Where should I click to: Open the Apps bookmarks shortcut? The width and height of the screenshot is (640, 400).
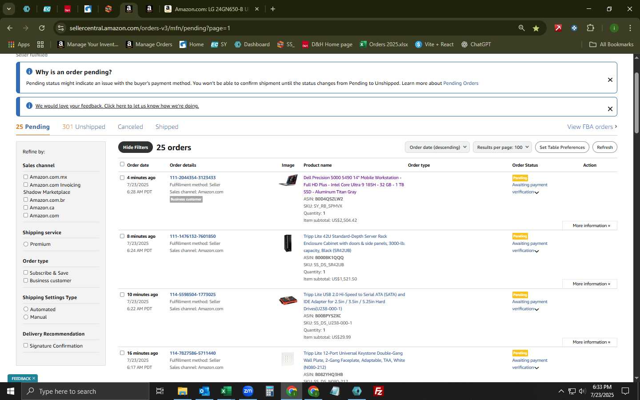pyautogui.click(x=19, y=44)
